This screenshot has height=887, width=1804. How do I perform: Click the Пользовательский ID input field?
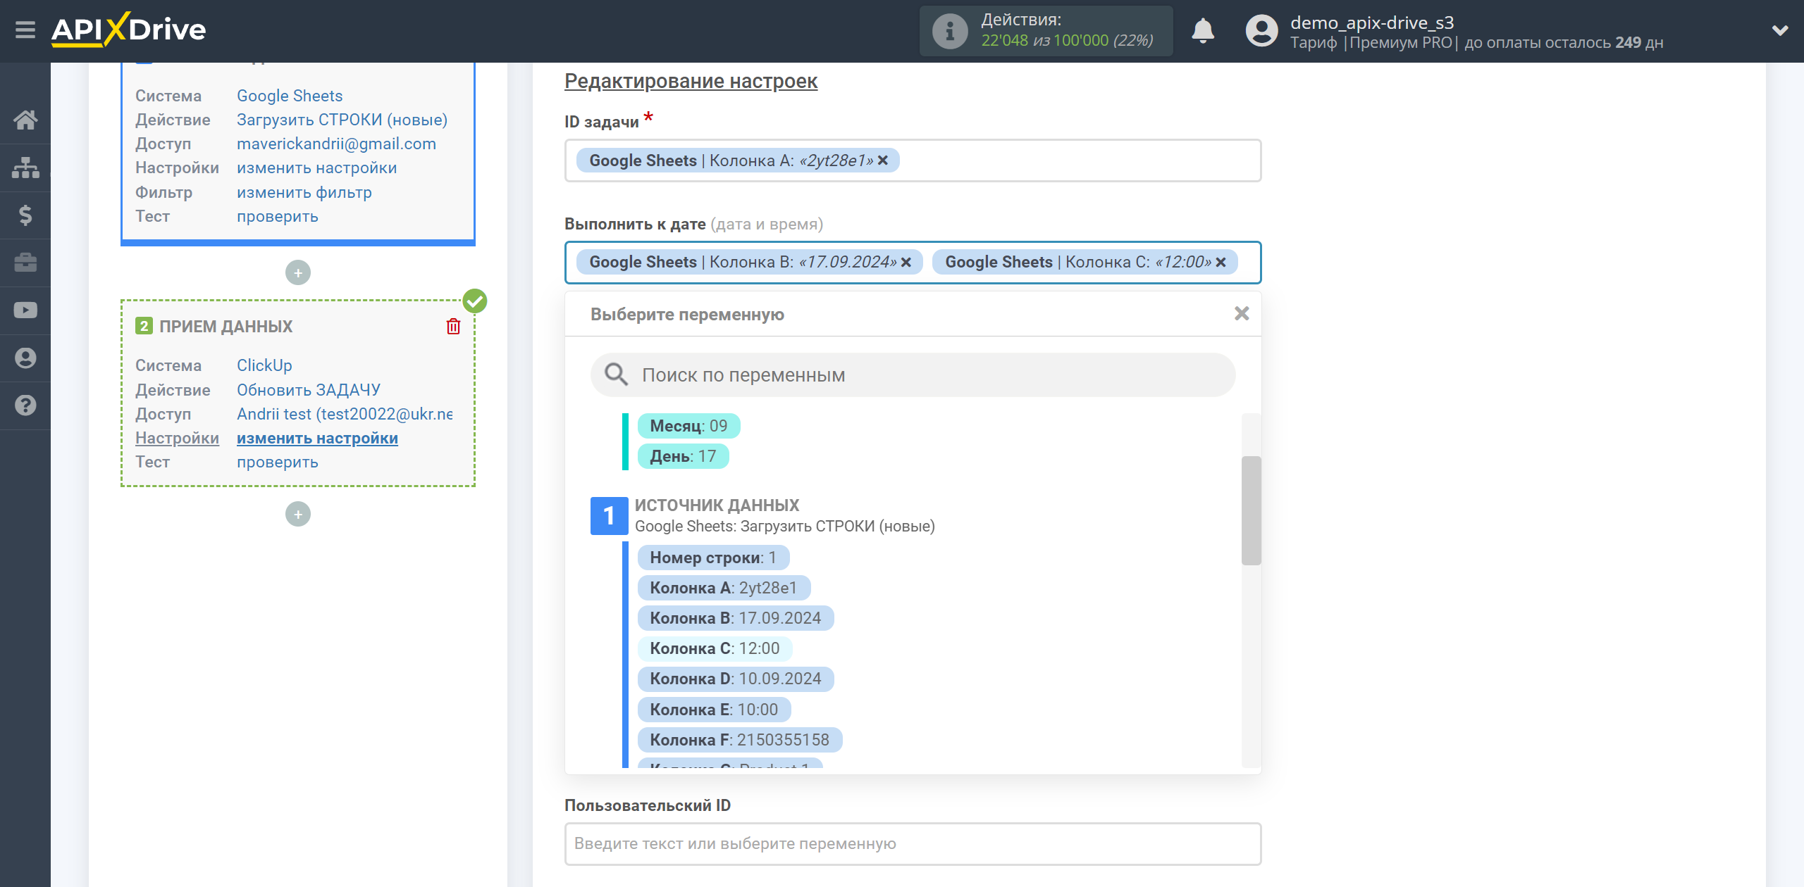coord(913,843)
